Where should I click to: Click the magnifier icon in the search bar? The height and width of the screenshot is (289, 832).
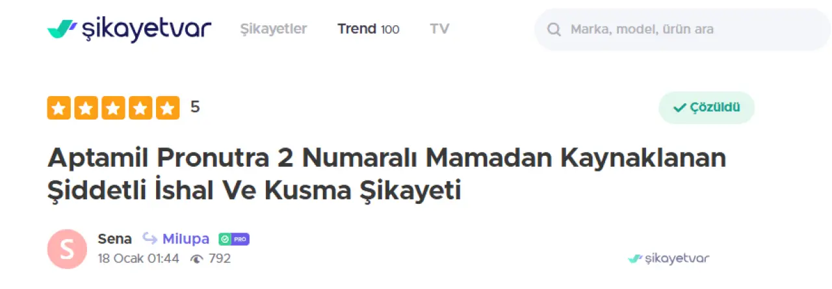tap(554, 29)
